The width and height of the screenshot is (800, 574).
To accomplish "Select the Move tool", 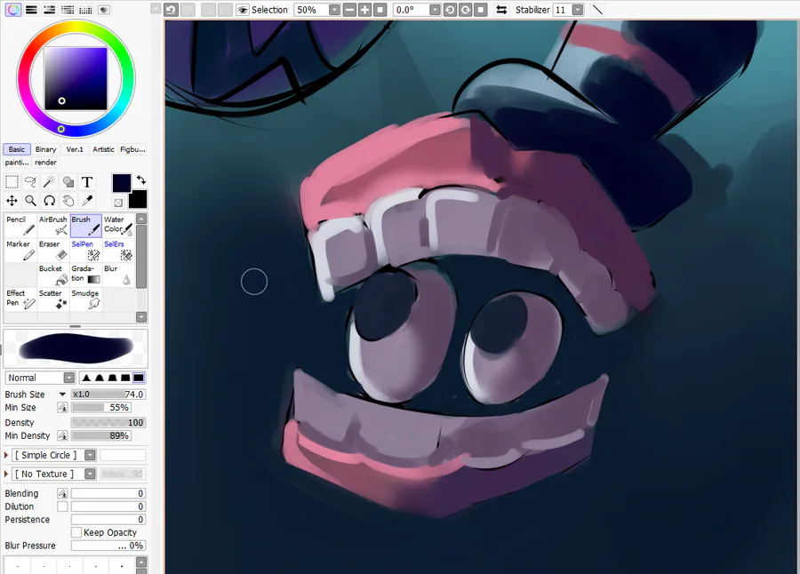I will [12, 201].
